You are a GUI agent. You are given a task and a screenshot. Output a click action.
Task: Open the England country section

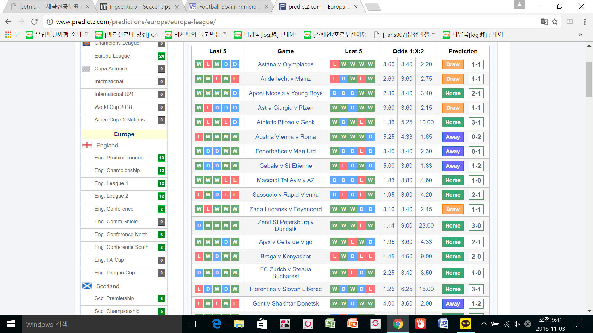(107, 145)
